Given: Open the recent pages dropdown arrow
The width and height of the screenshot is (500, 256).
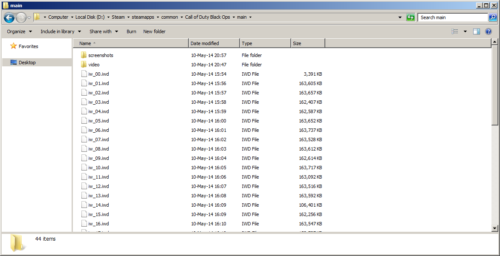Looking at the screenshot, I should tap(29, 17).
